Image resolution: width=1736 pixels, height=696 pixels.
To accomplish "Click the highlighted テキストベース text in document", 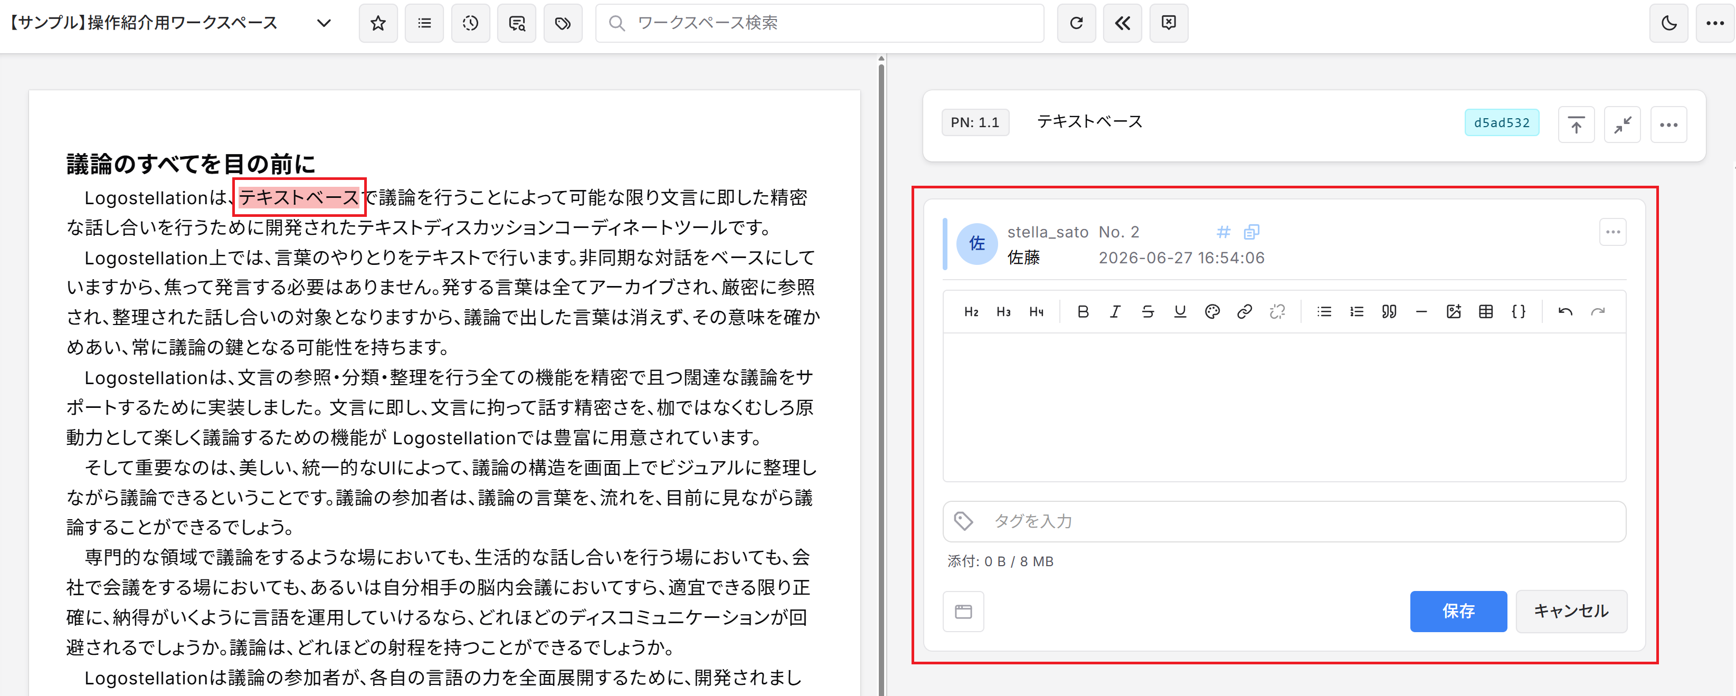I will [299, 197].
